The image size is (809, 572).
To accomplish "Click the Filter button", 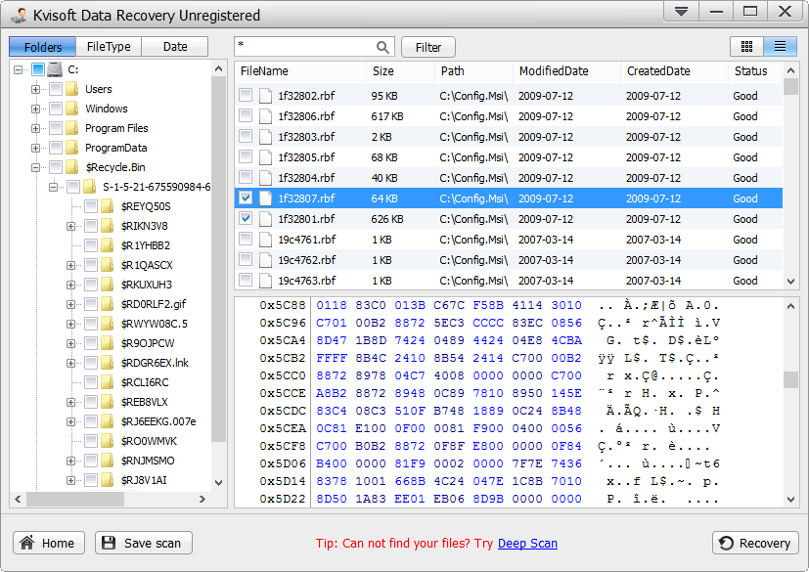I will pos(428,48).
